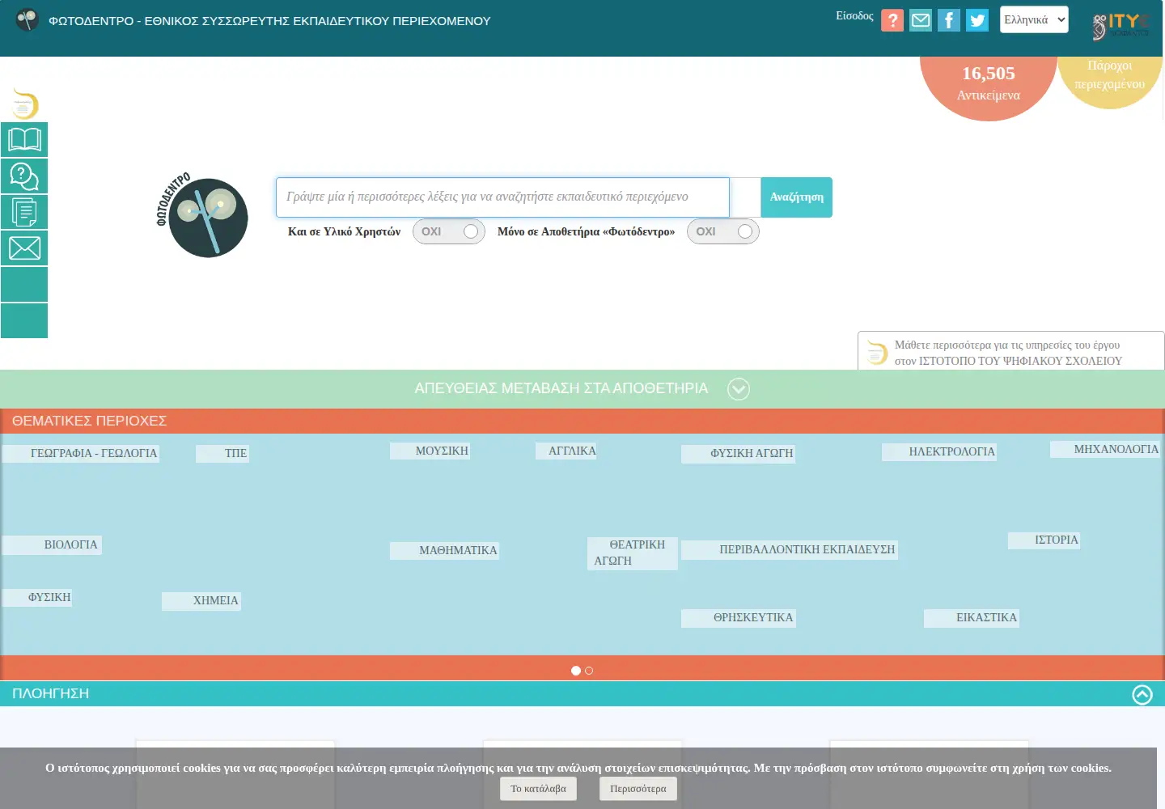
Task: Open the question chat bubbles sidebar icon
Action: click(x=24, y=176)
